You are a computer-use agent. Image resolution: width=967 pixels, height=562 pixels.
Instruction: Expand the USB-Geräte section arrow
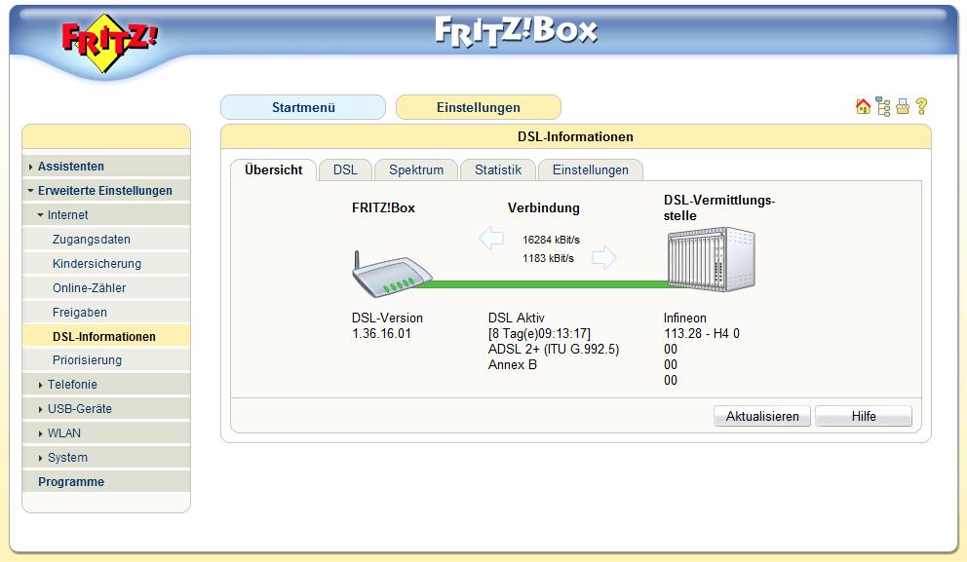click(40, 409)
